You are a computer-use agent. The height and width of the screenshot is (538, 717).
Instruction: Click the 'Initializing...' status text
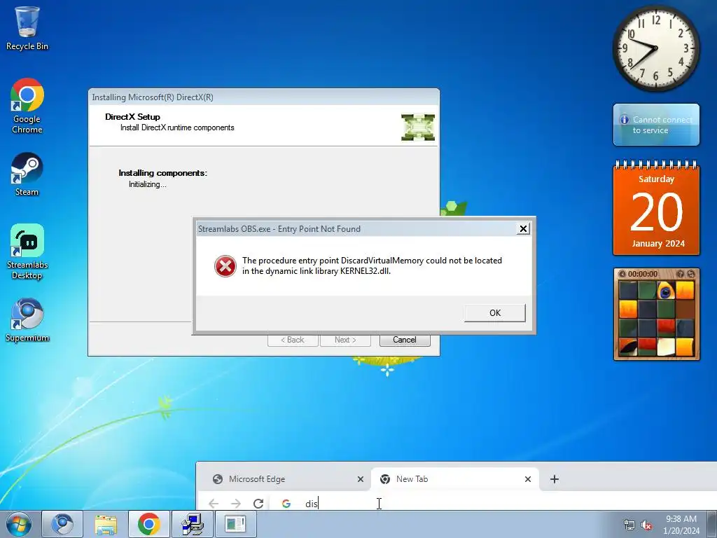pos(147,184)
